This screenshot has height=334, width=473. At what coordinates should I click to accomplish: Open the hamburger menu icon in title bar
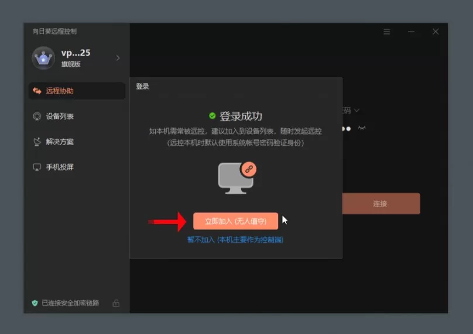click(387, 32)
